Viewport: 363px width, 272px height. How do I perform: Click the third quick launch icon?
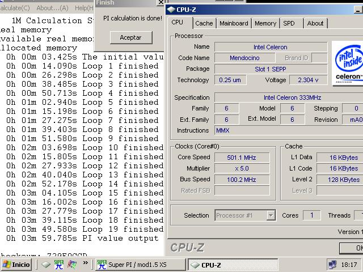pyautogui.click(x=72, y=265)
